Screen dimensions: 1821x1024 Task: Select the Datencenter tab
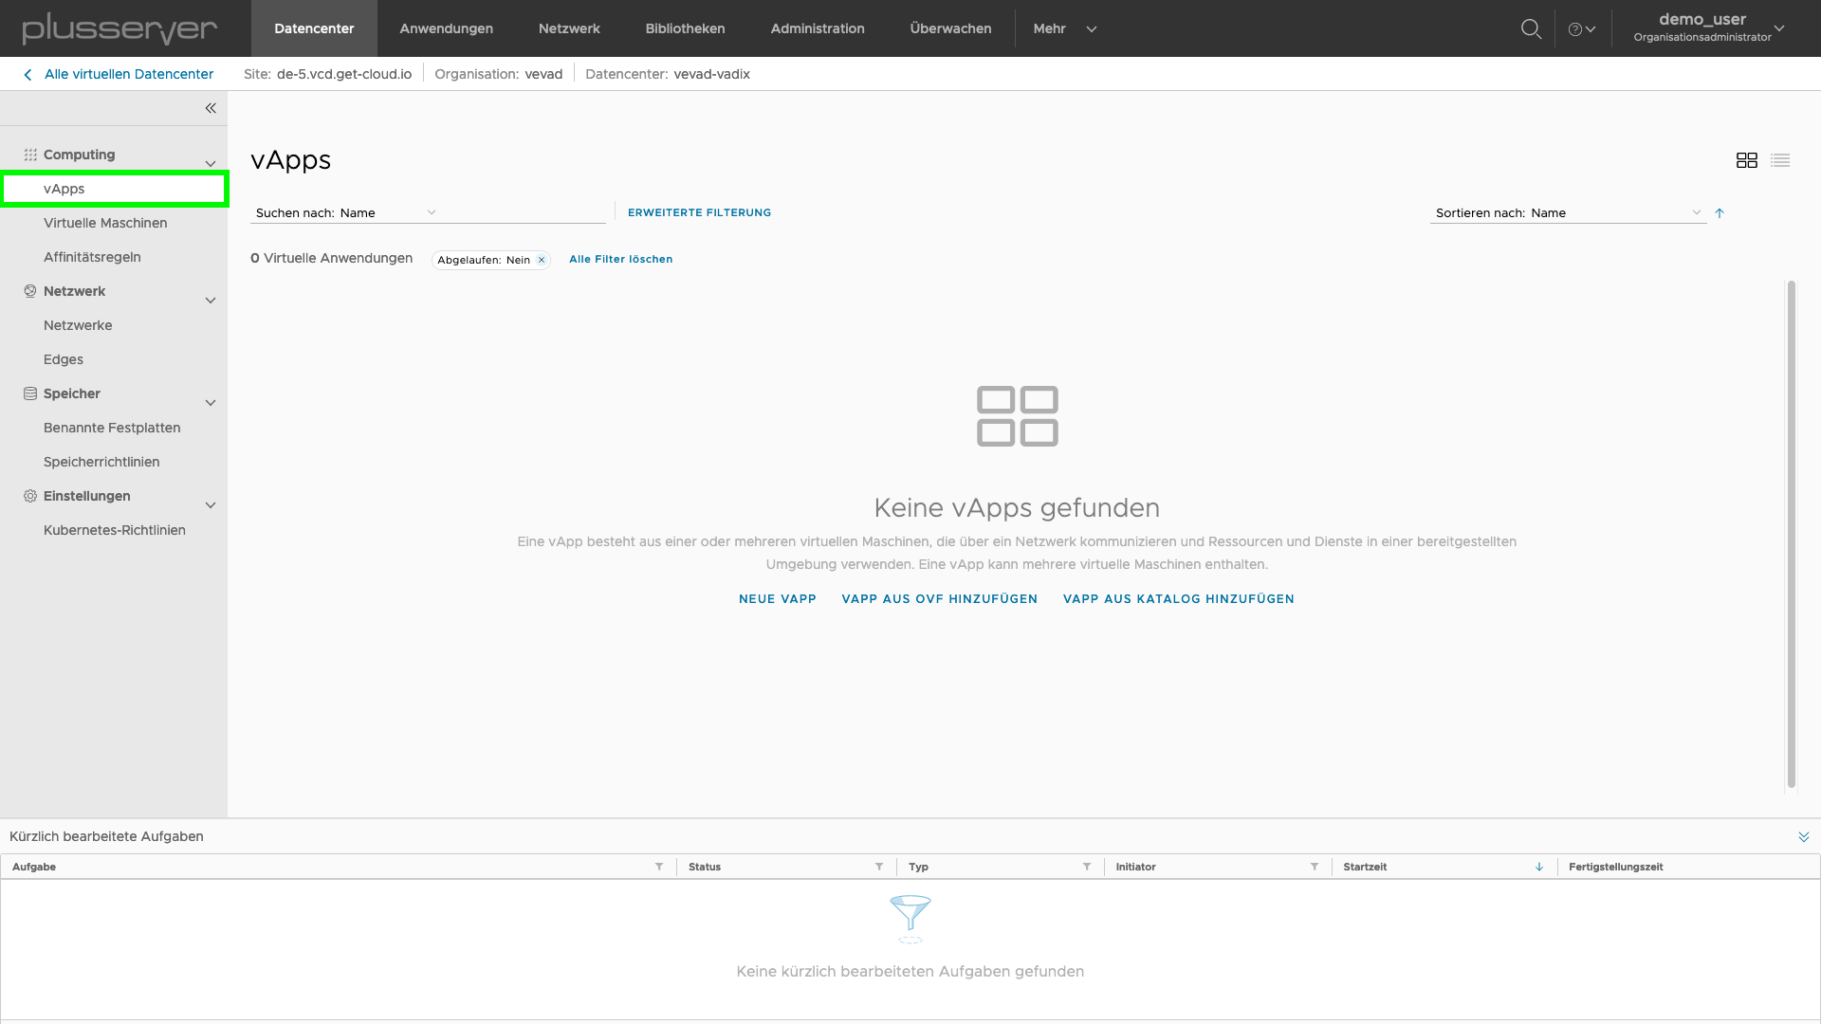tap(314, 28)
